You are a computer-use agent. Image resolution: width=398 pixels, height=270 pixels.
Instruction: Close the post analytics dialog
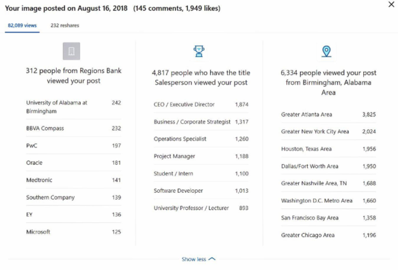pyautogui.click(x=391, y=4)
